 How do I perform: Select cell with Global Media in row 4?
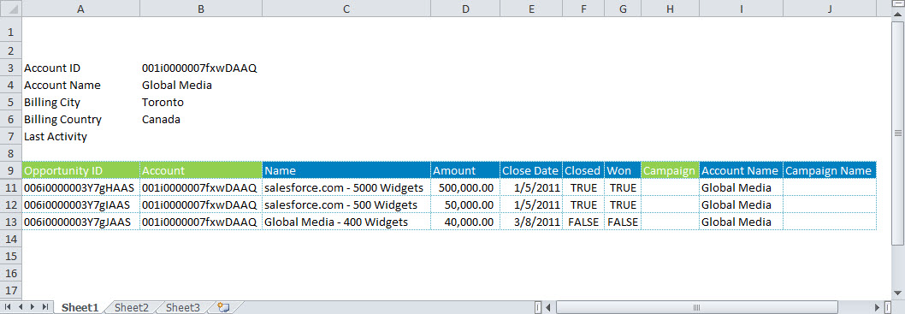[200, 86]
